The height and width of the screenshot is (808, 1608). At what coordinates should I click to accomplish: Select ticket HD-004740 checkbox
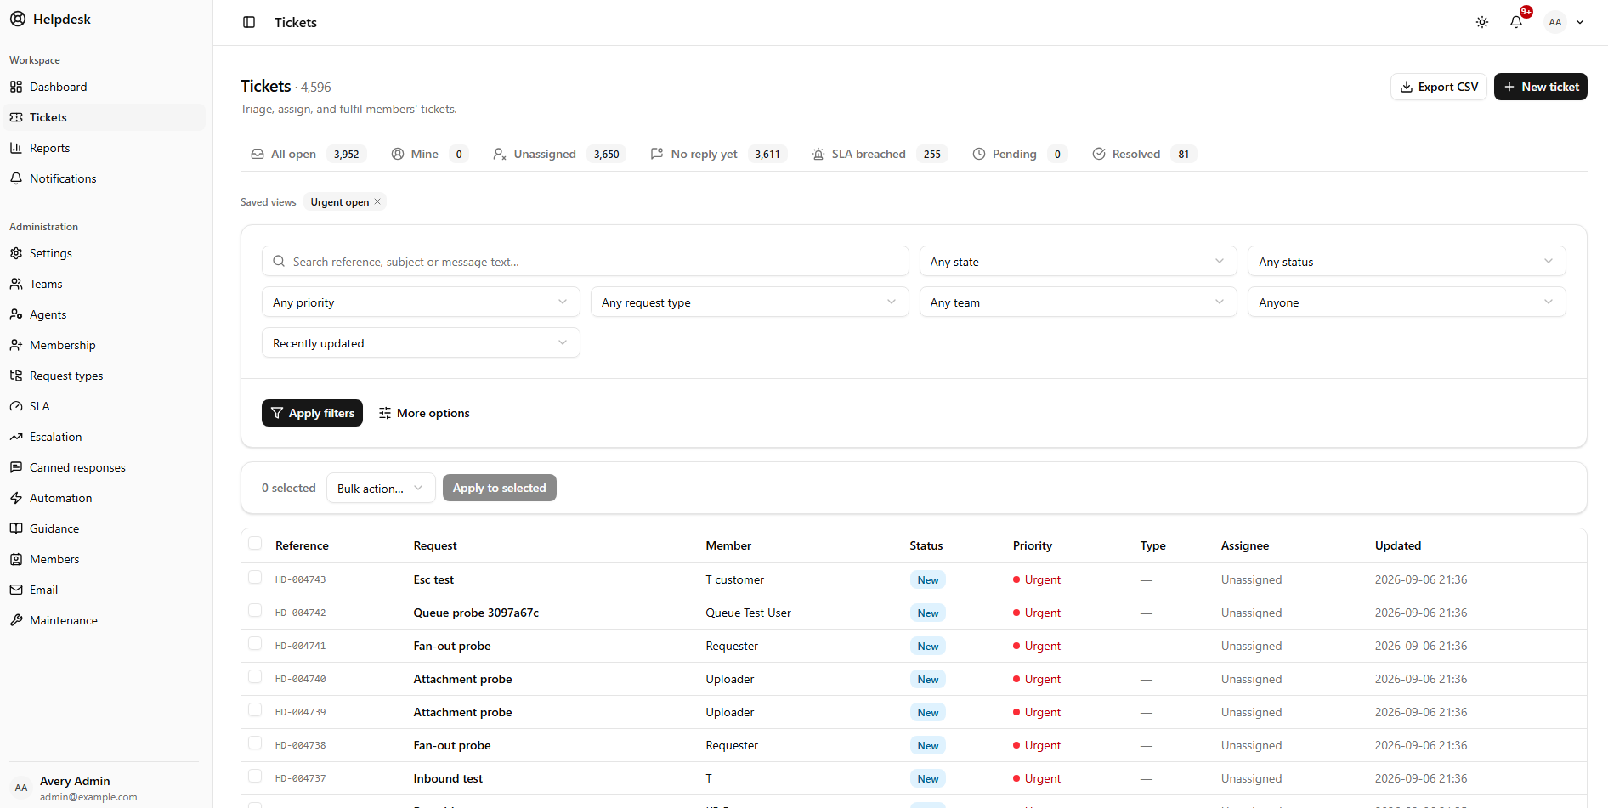pos(255,677)
